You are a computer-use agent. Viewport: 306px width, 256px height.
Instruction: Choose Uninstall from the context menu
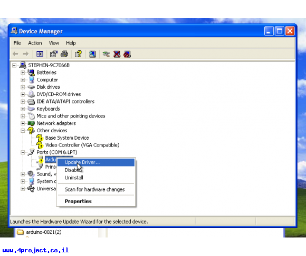point(96,178)
